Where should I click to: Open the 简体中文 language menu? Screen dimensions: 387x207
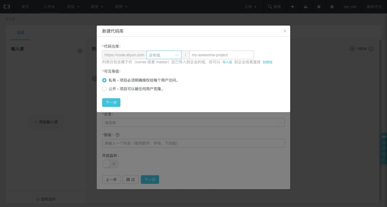pos(374,7)
